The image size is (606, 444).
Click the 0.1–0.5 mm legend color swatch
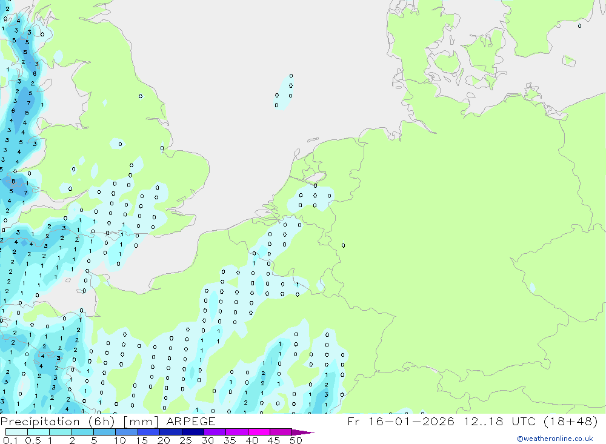pyautogui.click(x=16, y=432)
